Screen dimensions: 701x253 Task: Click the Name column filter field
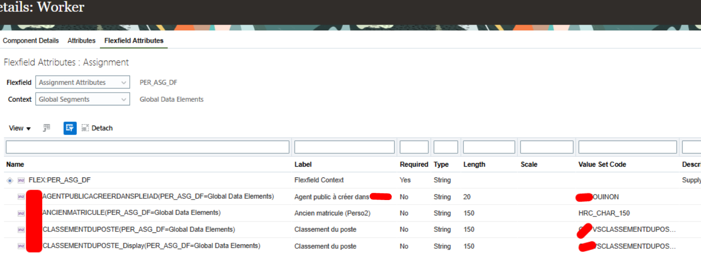147,147
